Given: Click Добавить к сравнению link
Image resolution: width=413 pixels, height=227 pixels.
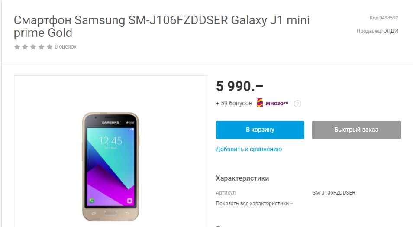Looking at the screenshot, I should point(248,149).
